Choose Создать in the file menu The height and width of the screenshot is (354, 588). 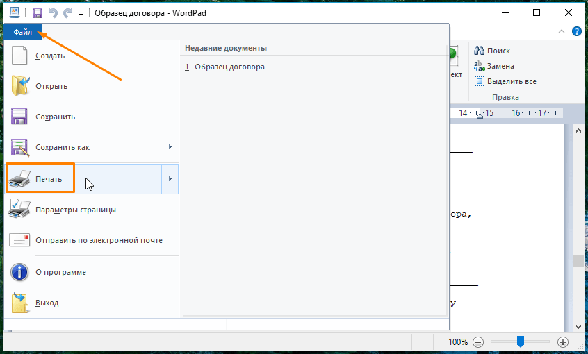(x=91, y=56)
